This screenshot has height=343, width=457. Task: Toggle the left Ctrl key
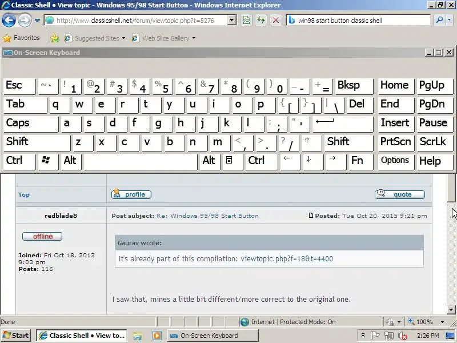(19, 162)
